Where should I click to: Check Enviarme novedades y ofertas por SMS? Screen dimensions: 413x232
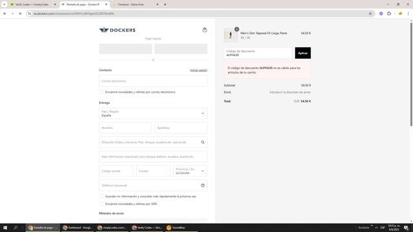[101, 204]
